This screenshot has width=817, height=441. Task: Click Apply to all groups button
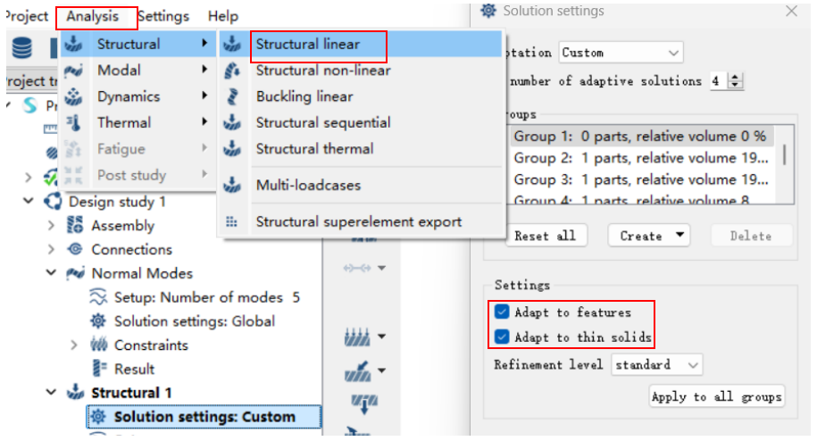click(x=716, y=396)
